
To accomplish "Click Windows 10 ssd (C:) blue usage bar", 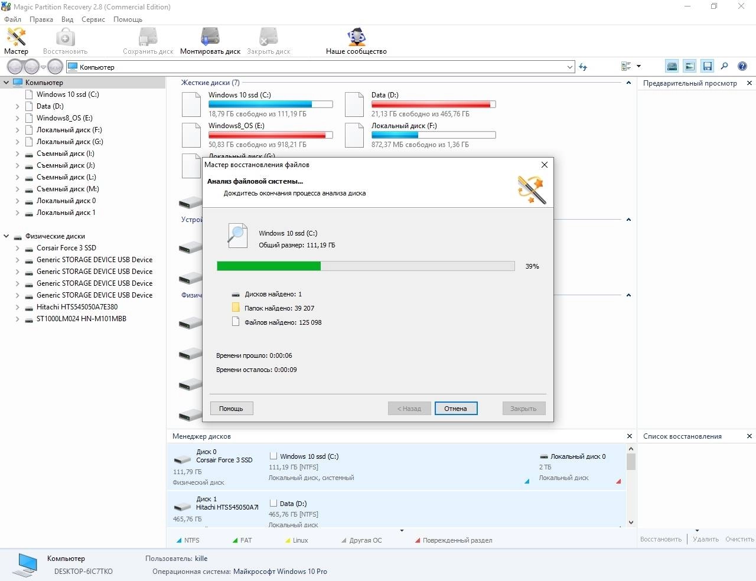I will 271,105.
